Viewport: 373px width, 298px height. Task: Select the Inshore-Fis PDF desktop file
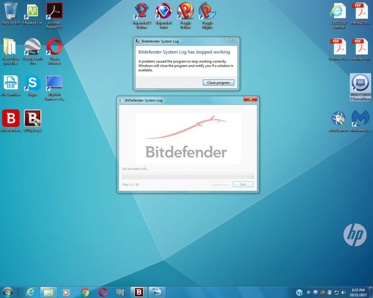tap(338, 49)
